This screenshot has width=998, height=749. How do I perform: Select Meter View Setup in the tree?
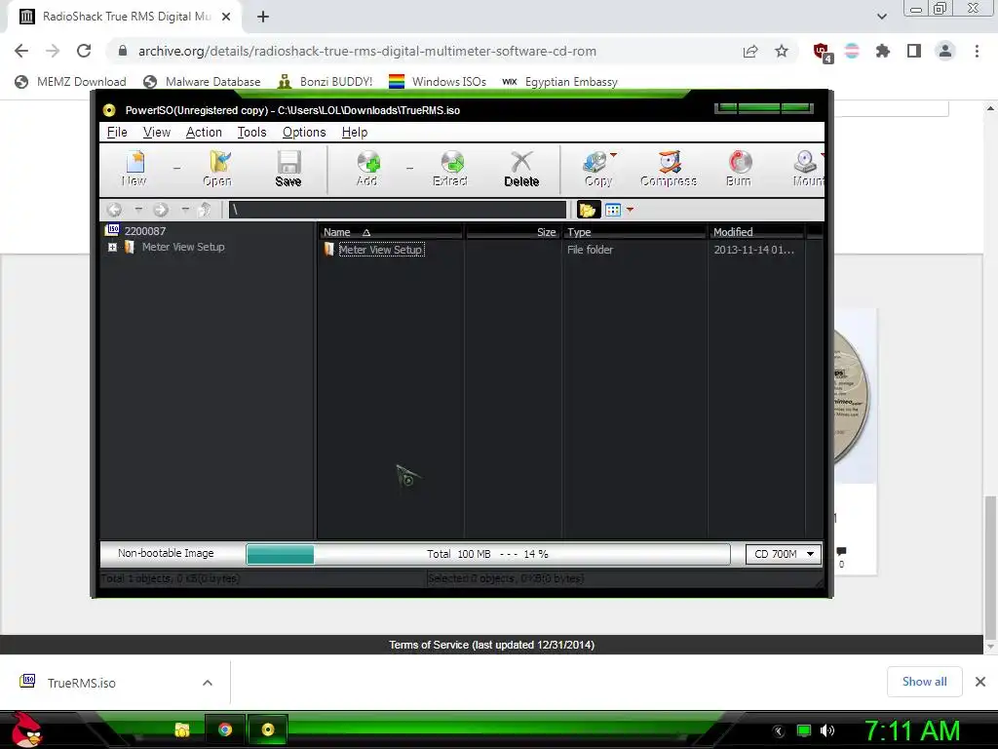point(183,247)
